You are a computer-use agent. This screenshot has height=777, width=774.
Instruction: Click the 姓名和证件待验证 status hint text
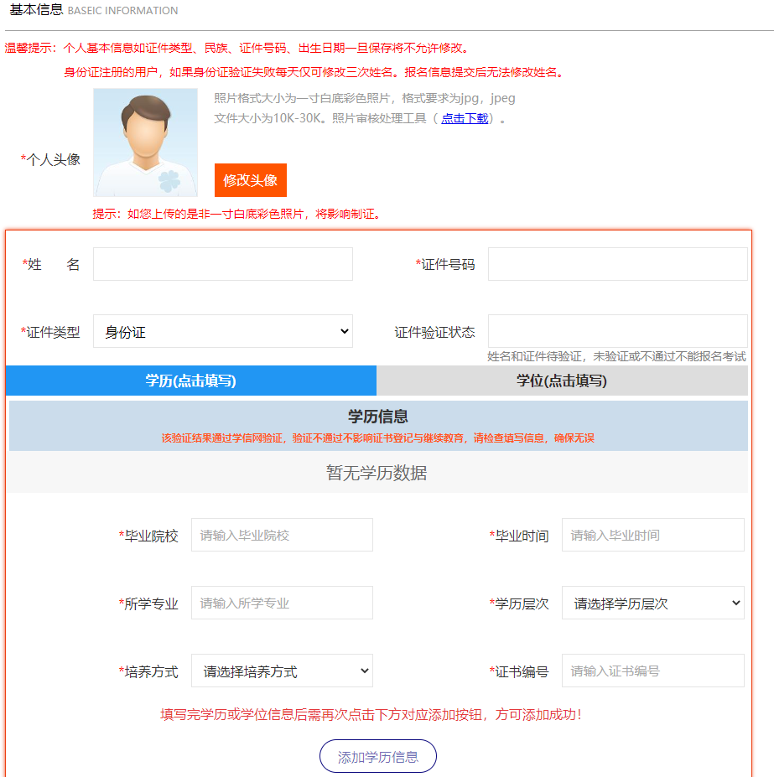point(616,357)
